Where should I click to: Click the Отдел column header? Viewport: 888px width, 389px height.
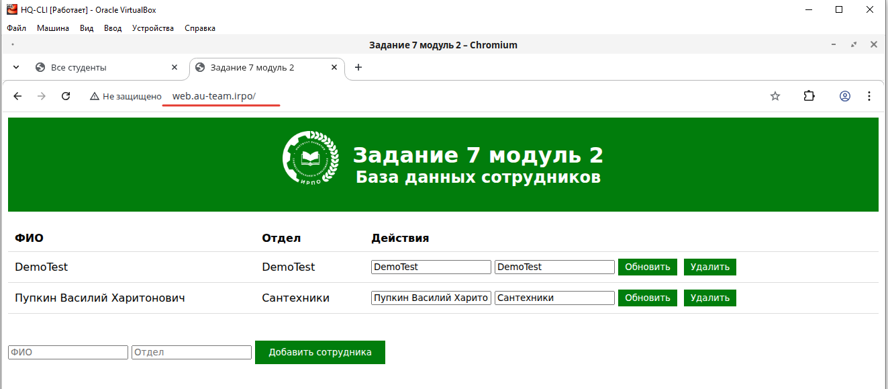tap(281, 238)
